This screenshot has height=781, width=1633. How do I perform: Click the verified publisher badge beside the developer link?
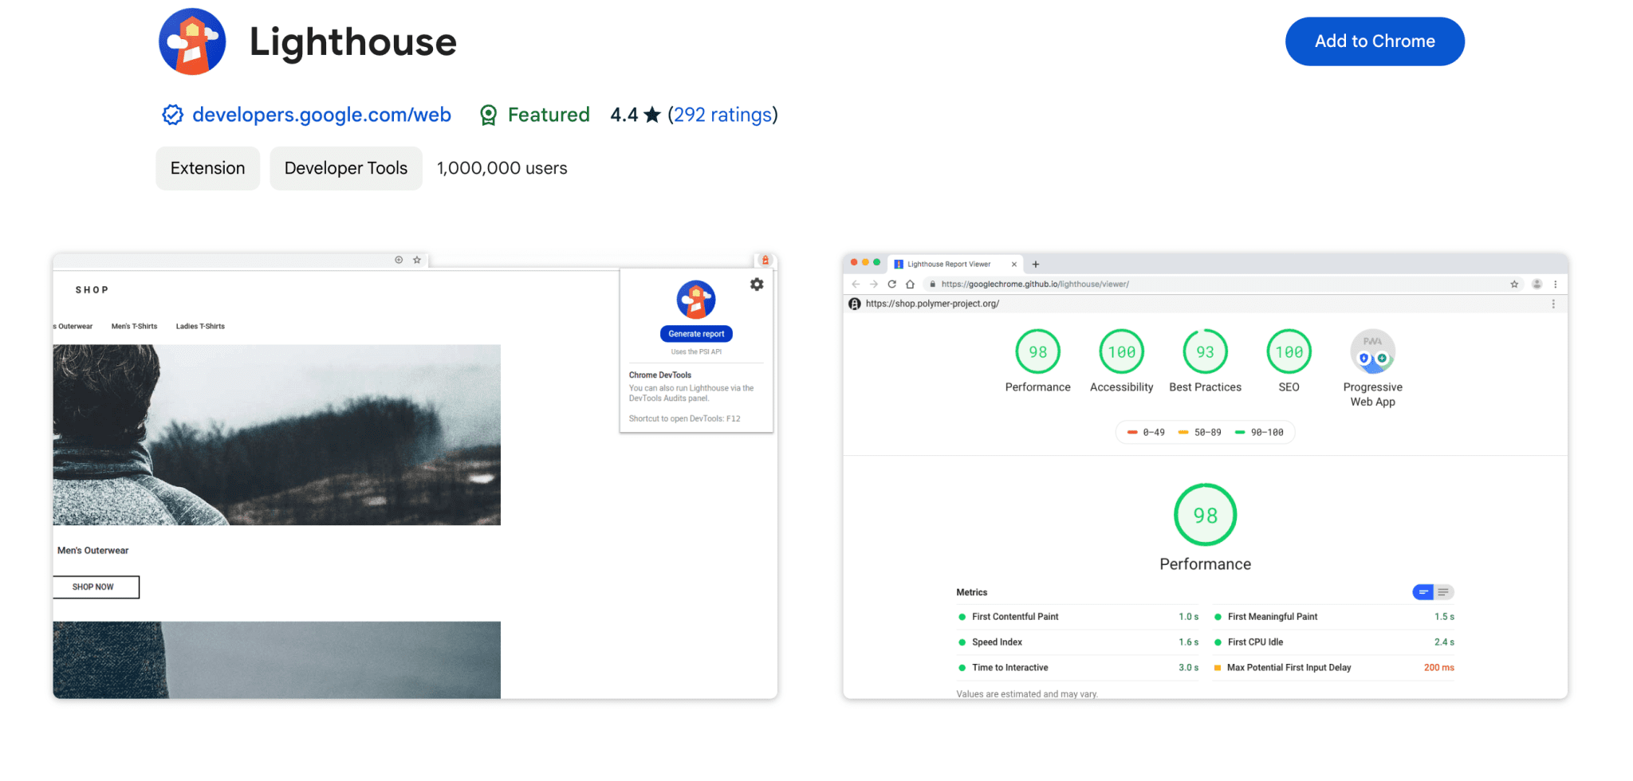tap(171, 115)
